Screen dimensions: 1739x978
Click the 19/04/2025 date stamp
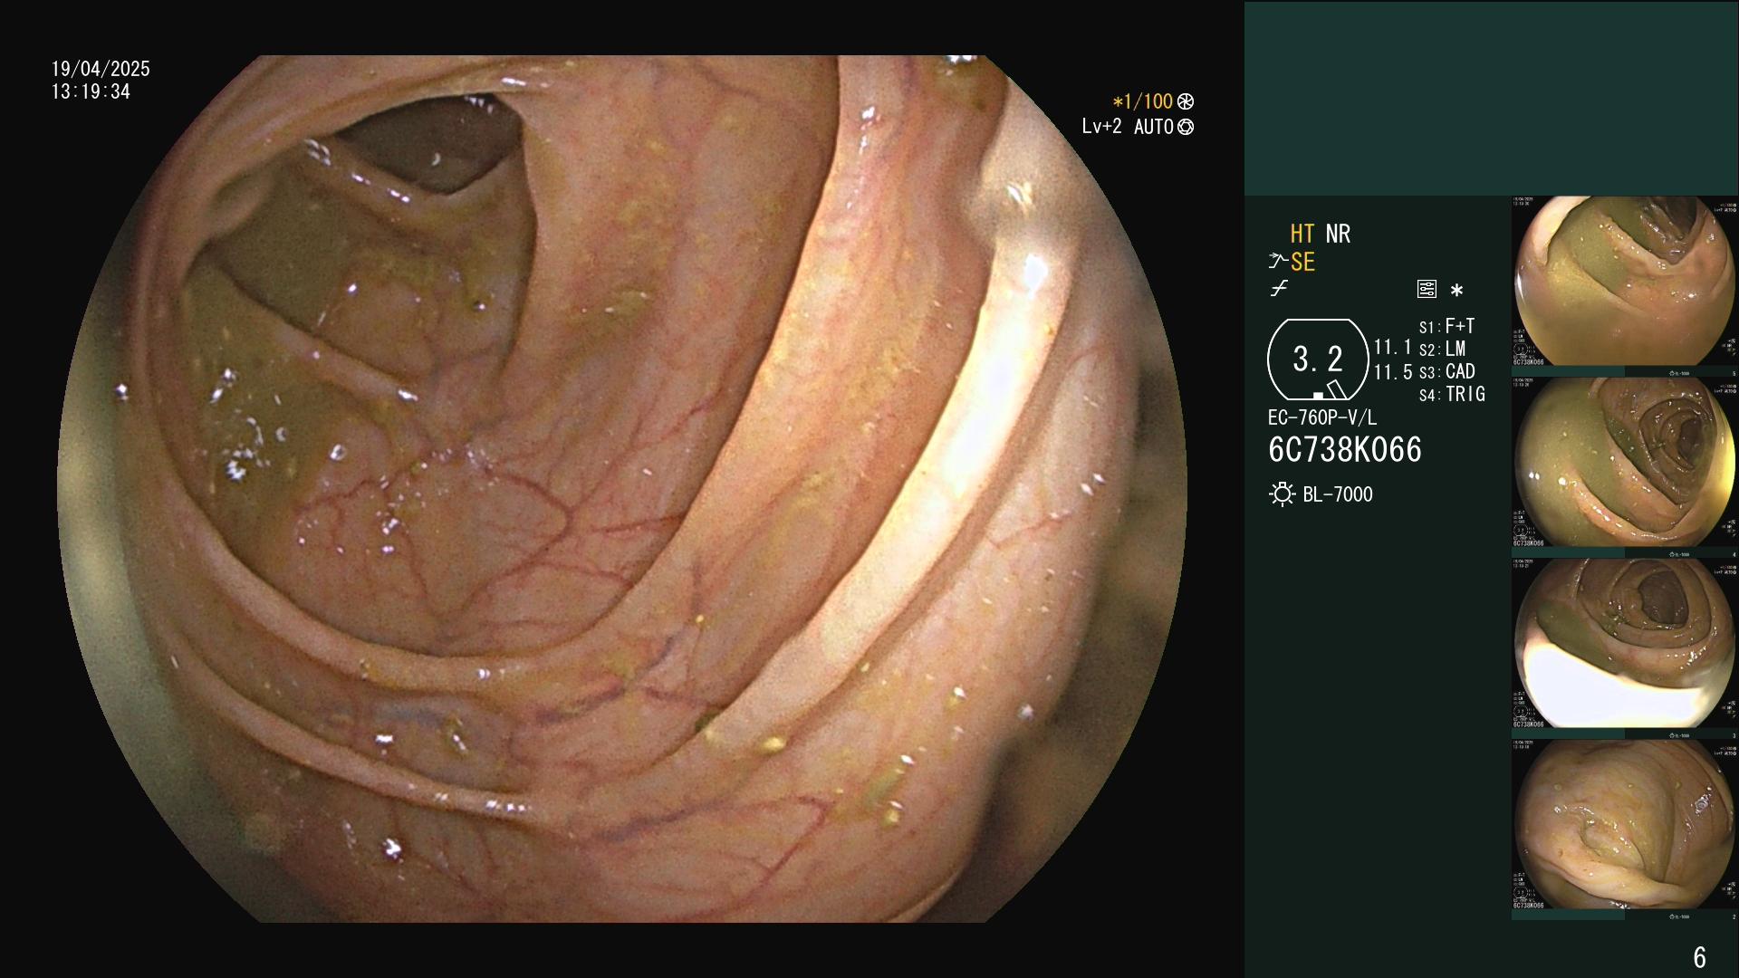tap(101, 69)
